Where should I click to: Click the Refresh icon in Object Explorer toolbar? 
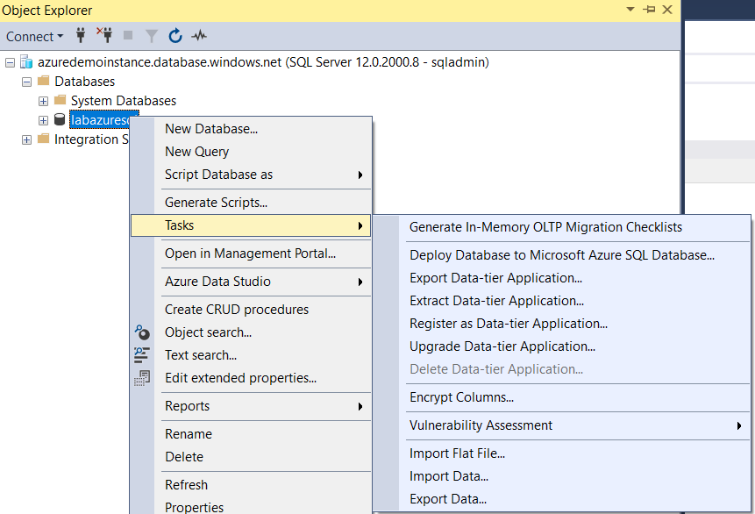click(175, 36)
